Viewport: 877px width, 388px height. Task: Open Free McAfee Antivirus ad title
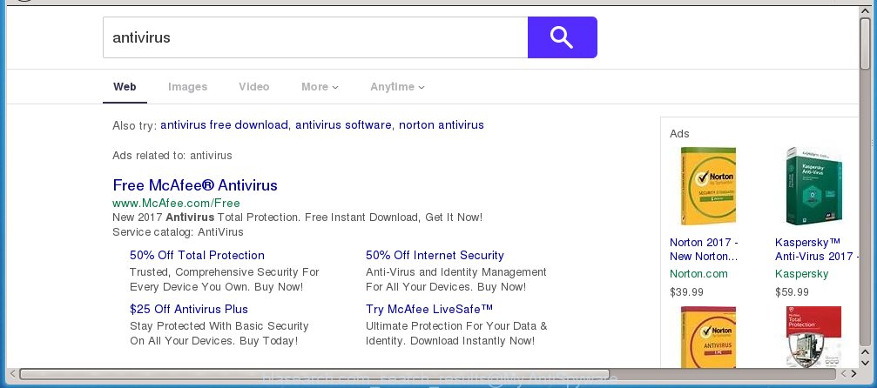[x=195, y=185]
